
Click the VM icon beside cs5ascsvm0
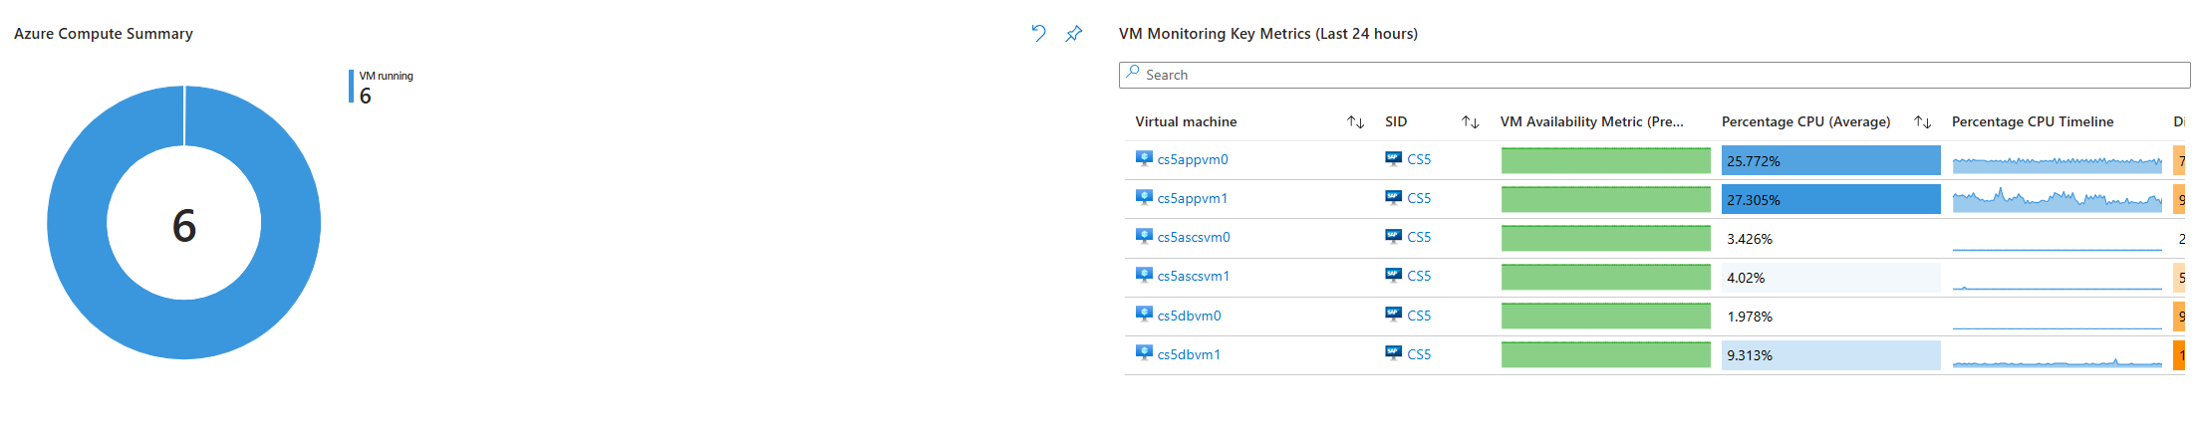pyautogui.click(x=1144, y=236)
